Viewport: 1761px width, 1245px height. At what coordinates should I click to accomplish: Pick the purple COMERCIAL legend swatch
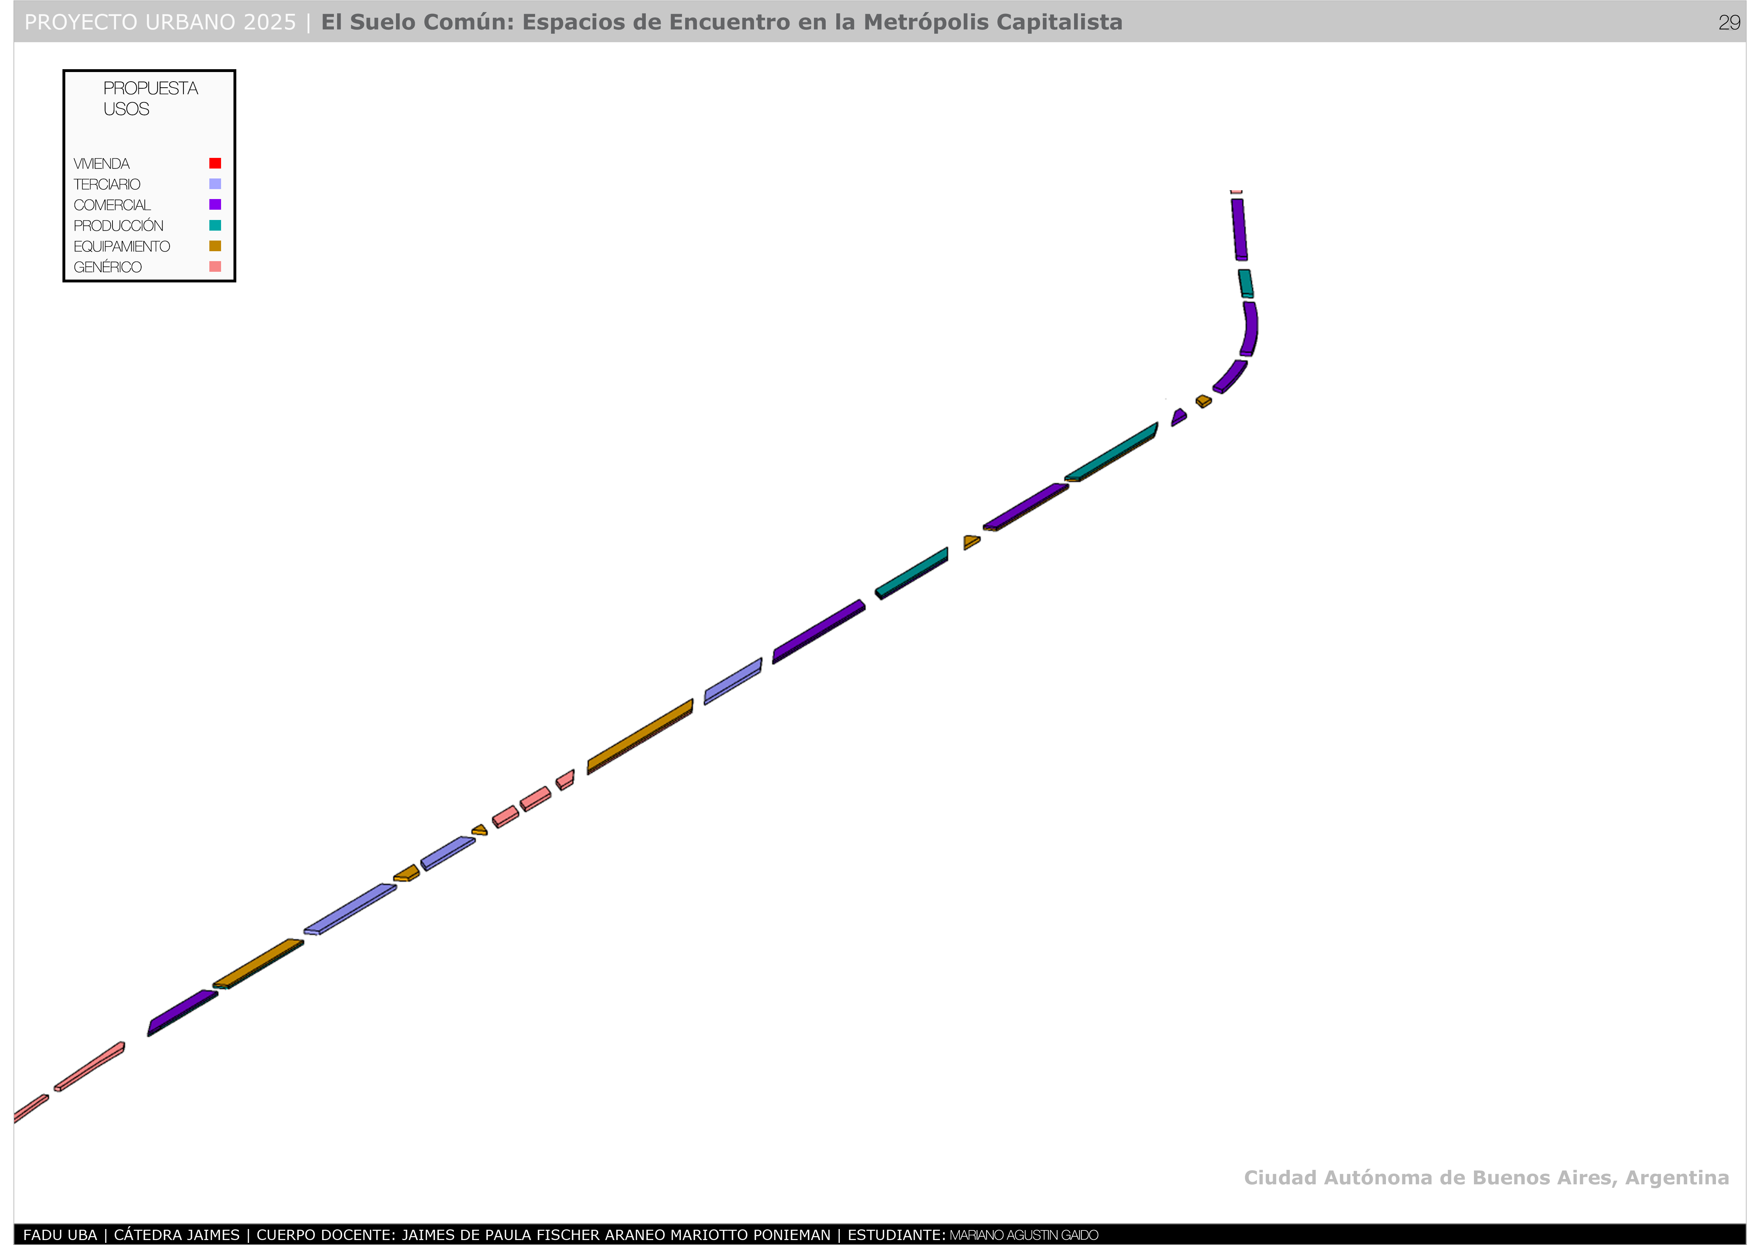point(215,205)
